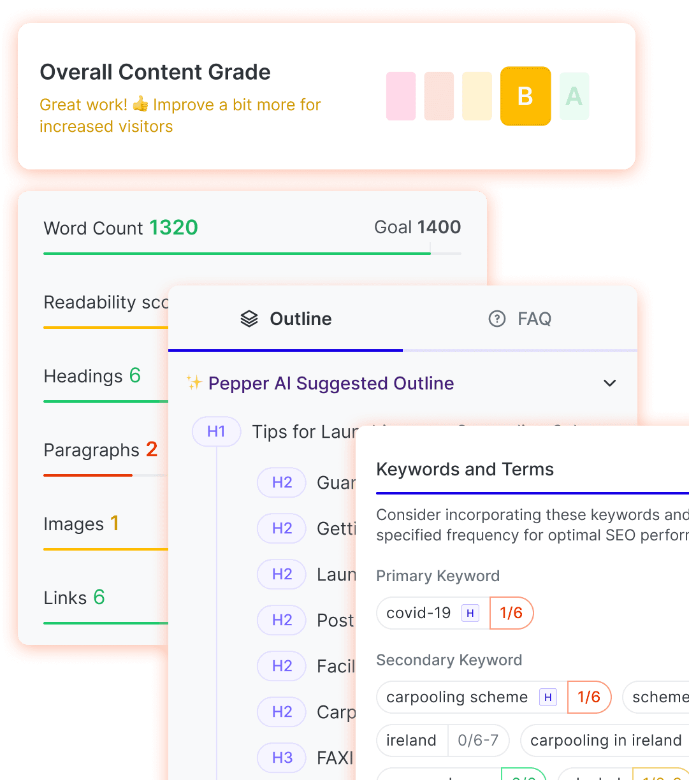Click the first H2 outline item
Image resolution: width=689 pixels, height=780 pixels.
pyautogui.click(x=307, y=482)
